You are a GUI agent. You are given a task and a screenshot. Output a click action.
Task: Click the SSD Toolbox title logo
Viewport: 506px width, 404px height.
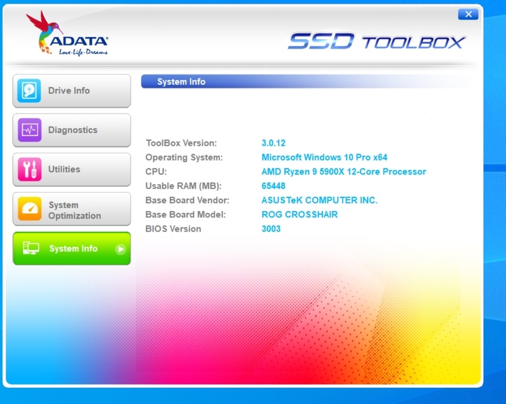(x=376, y=41)
